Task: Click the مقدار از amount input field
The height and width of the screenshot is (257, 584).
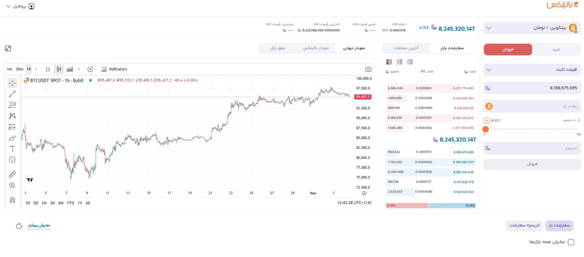Action: 532,106
